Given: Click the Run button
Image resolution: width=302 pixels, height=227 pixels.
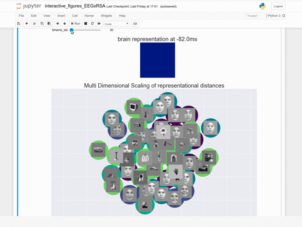Looking at the screenshot, I should pos(75,24).
